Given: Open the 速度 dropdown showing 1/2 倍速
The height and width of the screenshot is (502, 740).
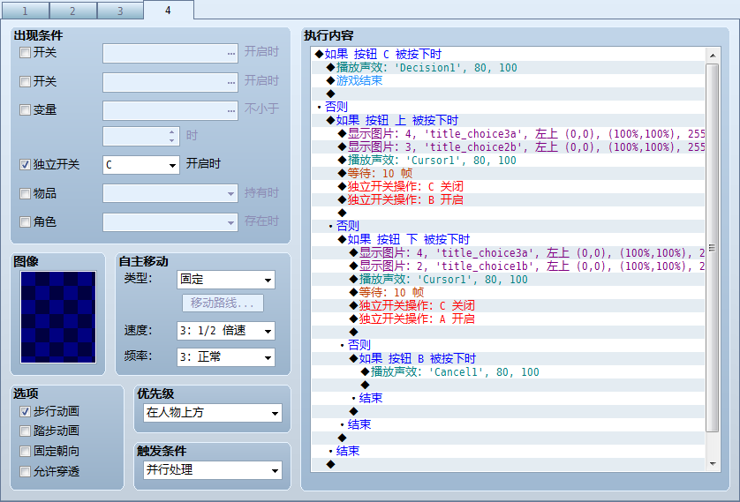Looking at the screenshot, I should tap(225, 331).
